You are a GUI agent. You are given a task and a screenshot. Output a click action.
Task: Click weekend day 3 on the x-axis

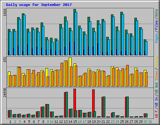click(20, 122)
